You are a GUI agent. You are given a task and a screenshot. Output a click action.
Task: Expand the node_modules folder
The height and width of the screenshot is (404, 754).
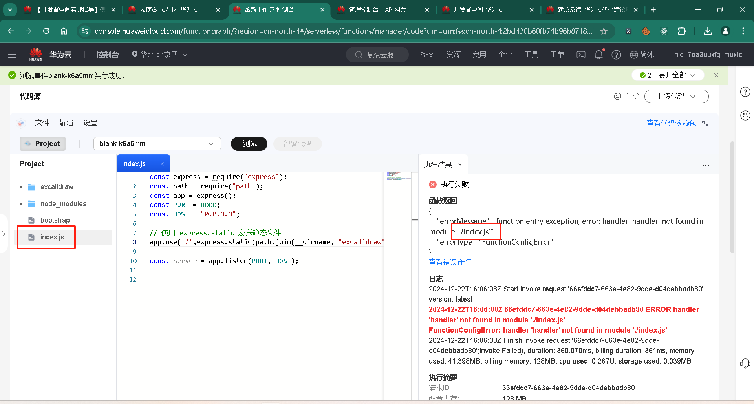point(21,204)
